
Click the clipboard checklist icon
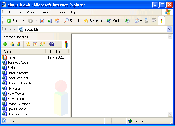pos(35,44)
